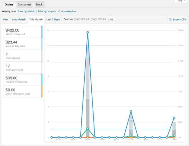Image resolution: width=189 pixels, height=146 pixels.
Task: Click the orange coupons used color bar
Action: tap(42, 92)
